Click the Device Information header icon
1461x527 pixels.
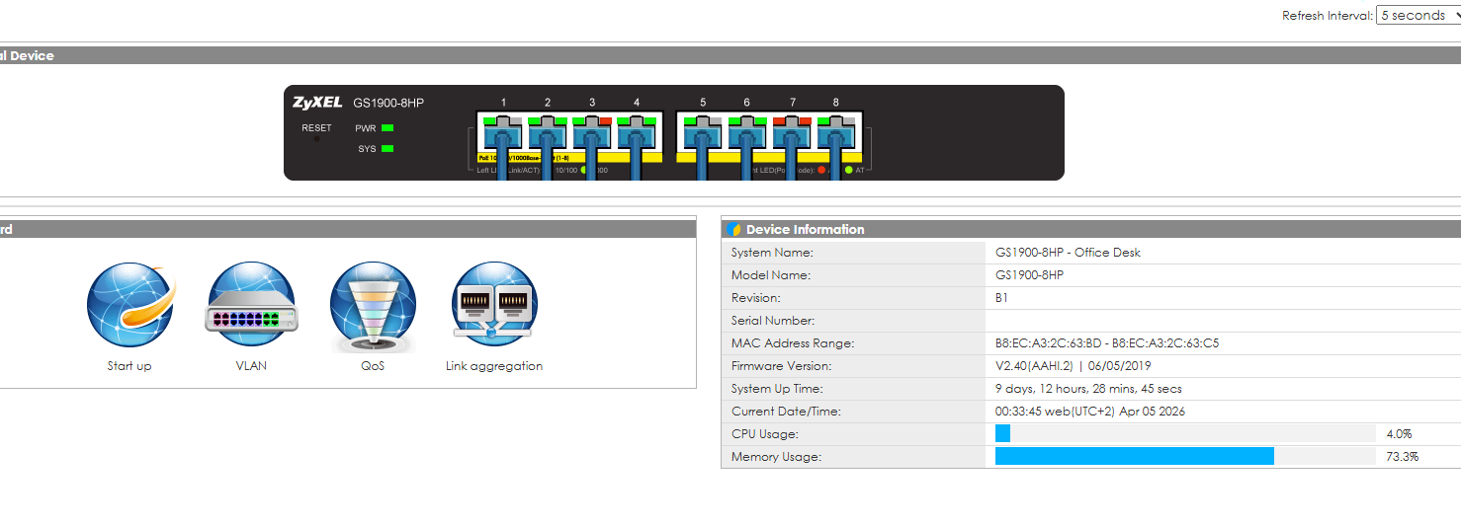click(x=733, y=229)
